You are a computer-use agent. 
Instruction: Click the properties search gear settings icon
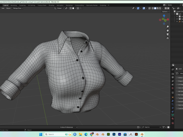(x=169, y=127)
